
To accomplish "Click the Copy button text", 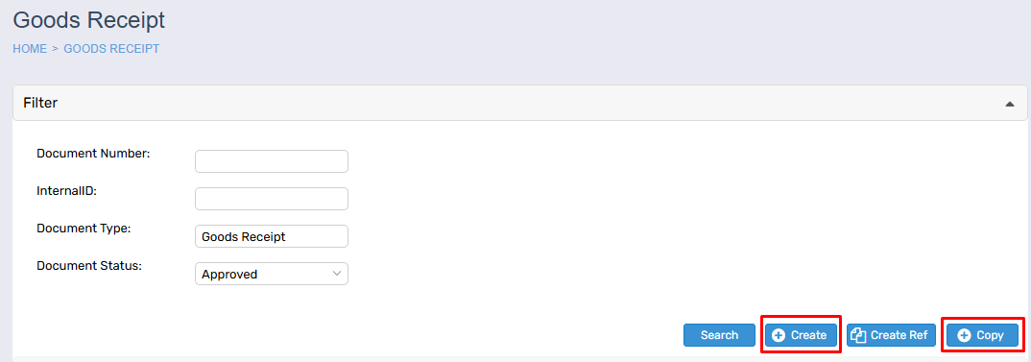I will (x=991, y=336).
